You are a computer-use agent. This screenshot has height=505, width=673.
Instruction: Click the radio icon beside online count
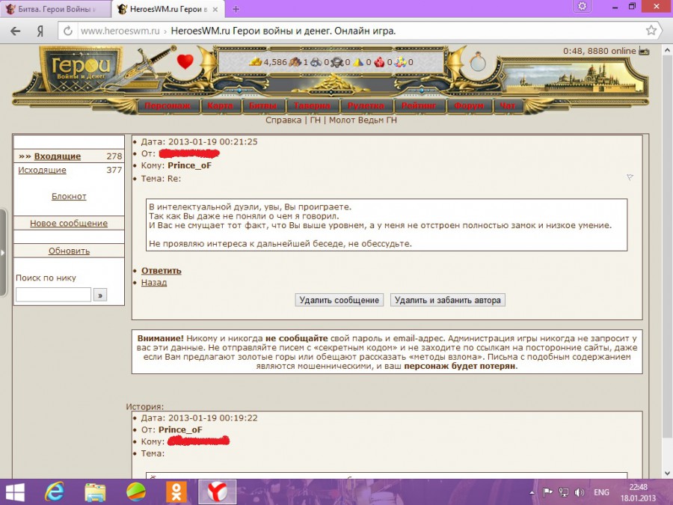click(x=644, y=51)
